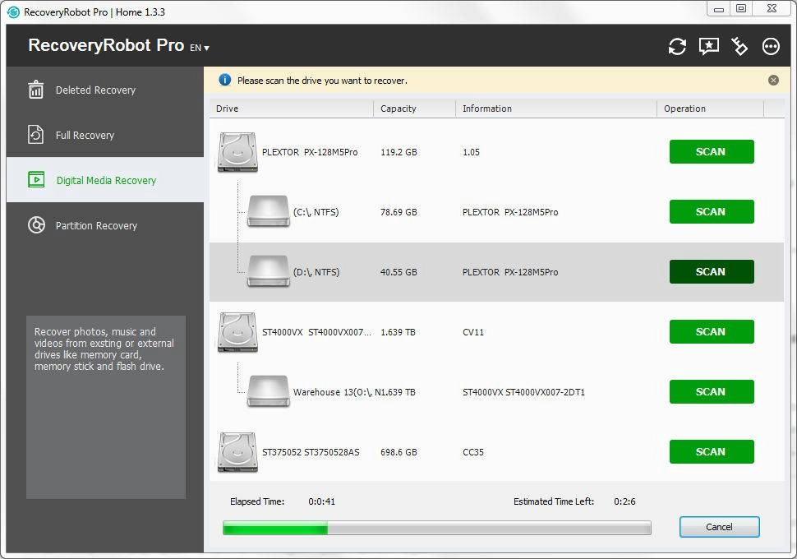Dismiss the scan notice with the X icon
The width and height of the screenshot is (797, 559).
click(x=773, y=80)
